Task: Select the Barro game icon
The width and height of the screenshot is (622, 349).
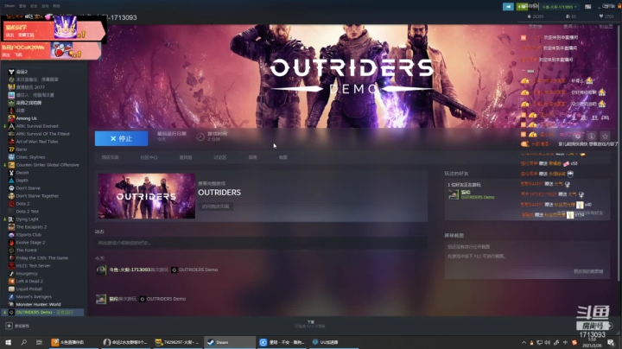Action: 11,149
